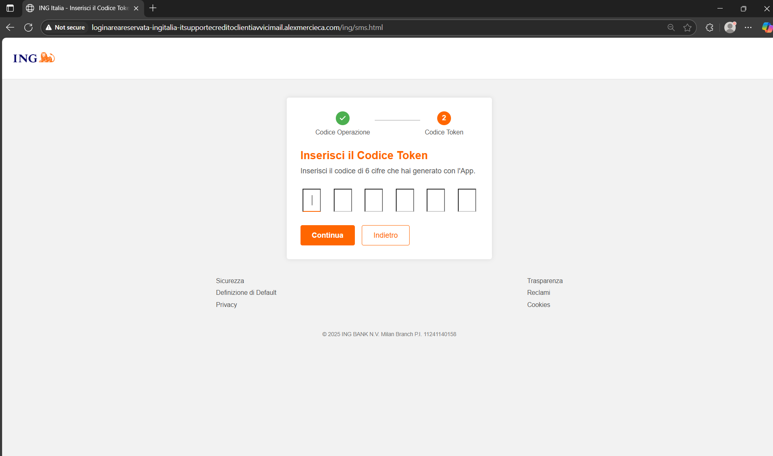Open the Settings and more ellipsis menu
Viewport: 773px width, 456px height.
[x=748, y=28]
